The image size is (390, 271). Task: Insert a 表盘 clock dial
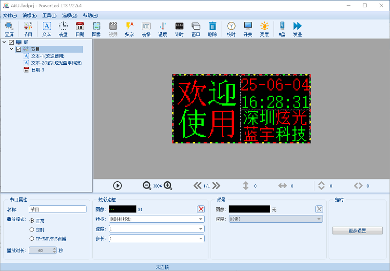point(63,29)
